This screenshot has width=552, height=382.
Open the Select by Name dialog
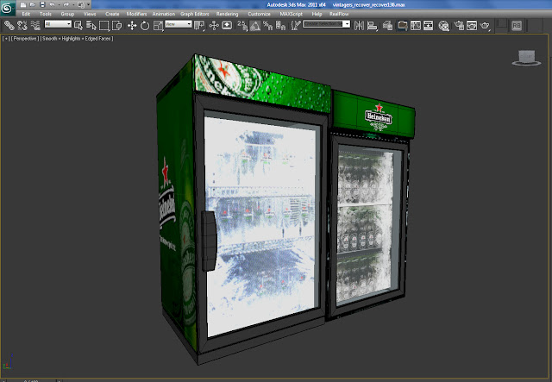click(x=91, y=25)
